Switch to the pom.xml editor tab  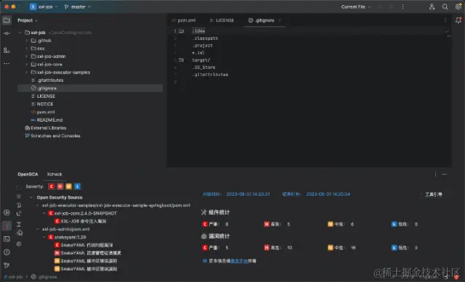click(184, 20)
